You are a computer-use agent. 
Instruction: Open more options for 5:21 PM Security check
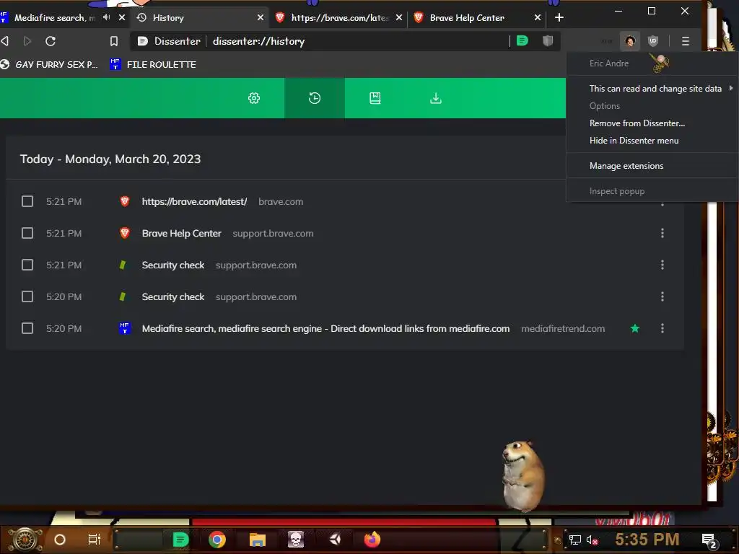[x=663, y=265]
